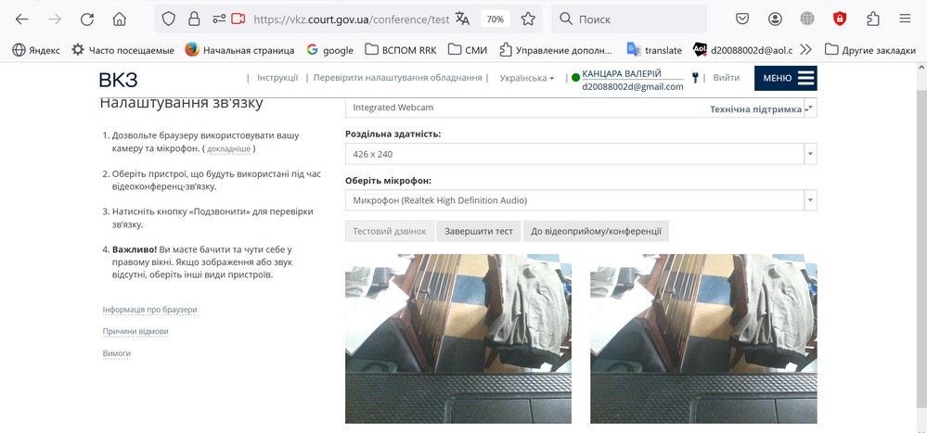Bookmark this page with the star icon
Image resolution: width=927 pixels, height=433 pixels.
528,19
